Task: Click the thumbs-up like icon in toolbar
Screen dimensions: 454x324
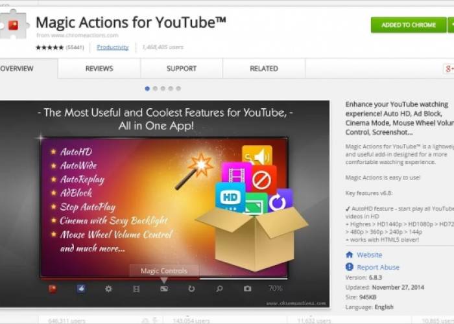Action: tap(81, 289)
